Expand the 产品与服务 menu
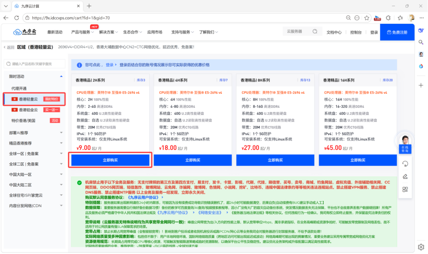 coord(82,32)
